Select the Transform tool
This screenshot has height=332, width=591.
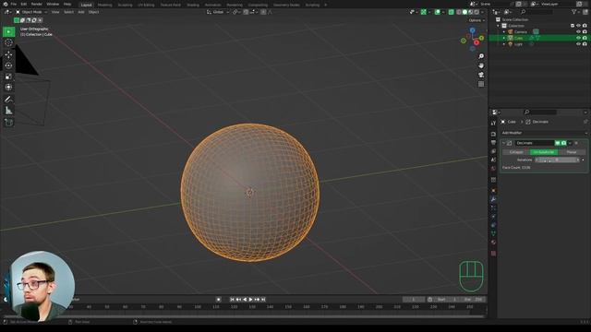click(8, 88)
